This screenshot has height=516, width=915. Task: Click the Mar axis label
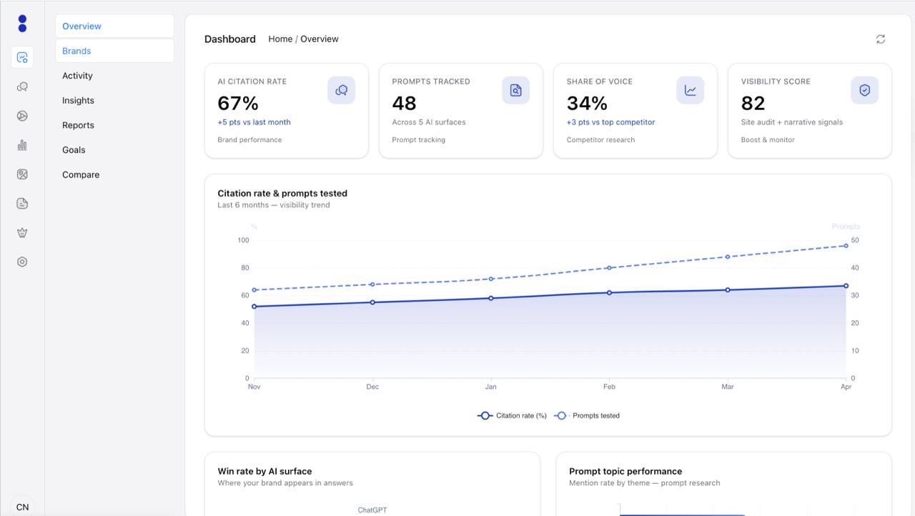(728, 387)
